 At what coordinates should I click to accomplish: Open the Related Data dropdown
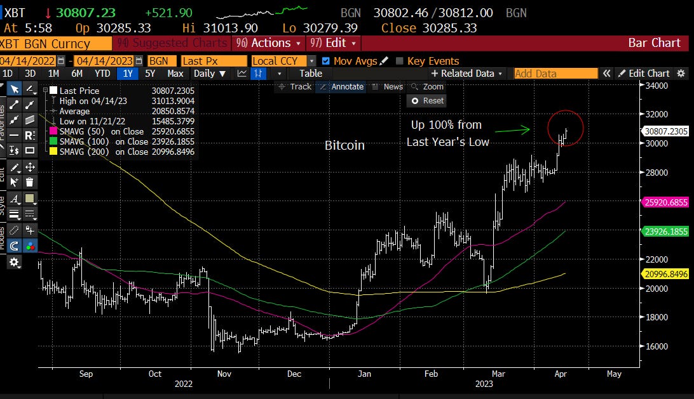[466, 74]
